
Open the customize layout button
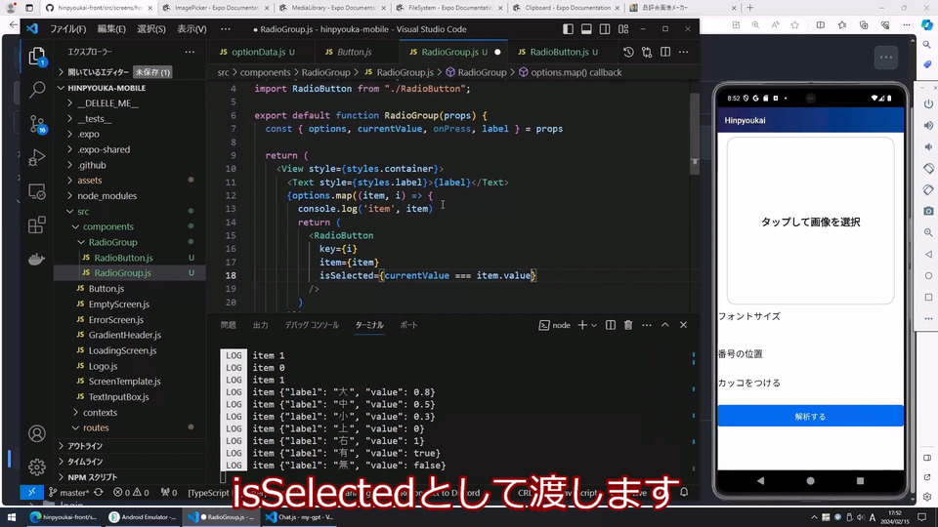[623, 28]
